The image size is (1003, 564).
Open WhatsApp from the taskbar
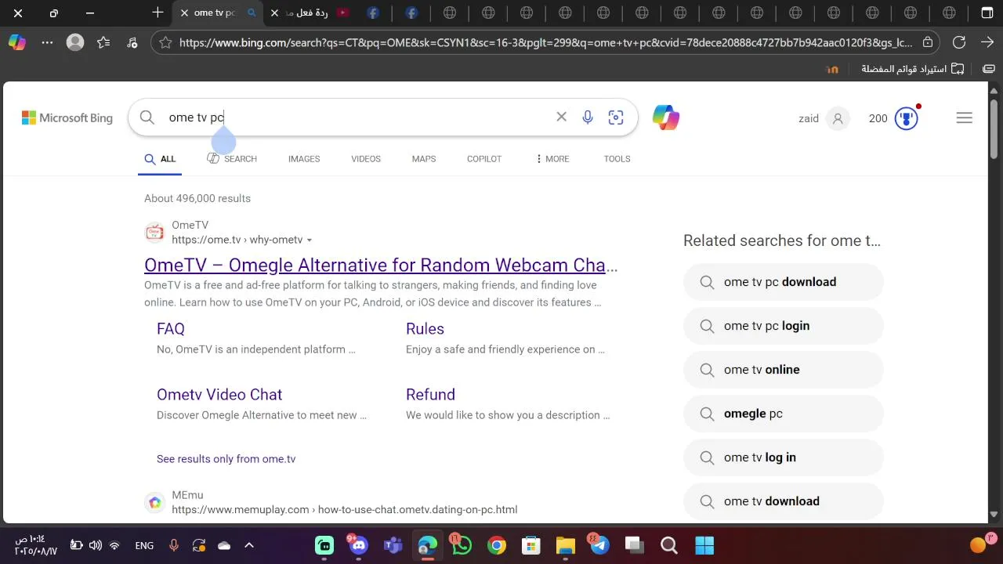coord(462,545)
